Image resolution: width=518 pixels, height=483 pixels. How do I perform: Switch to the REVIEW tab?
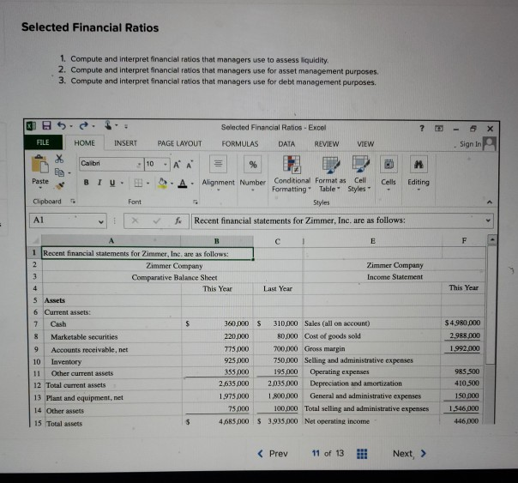[x=327, y=144]
